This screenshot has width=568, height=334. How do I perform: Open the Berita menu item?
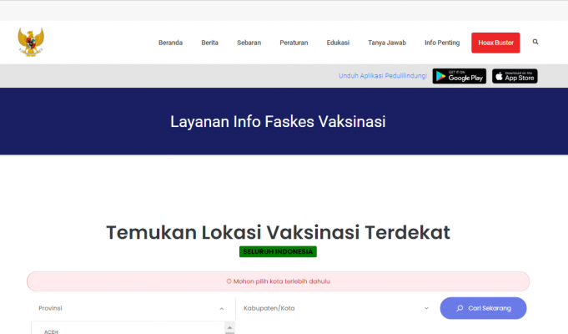tap(209, 43)
